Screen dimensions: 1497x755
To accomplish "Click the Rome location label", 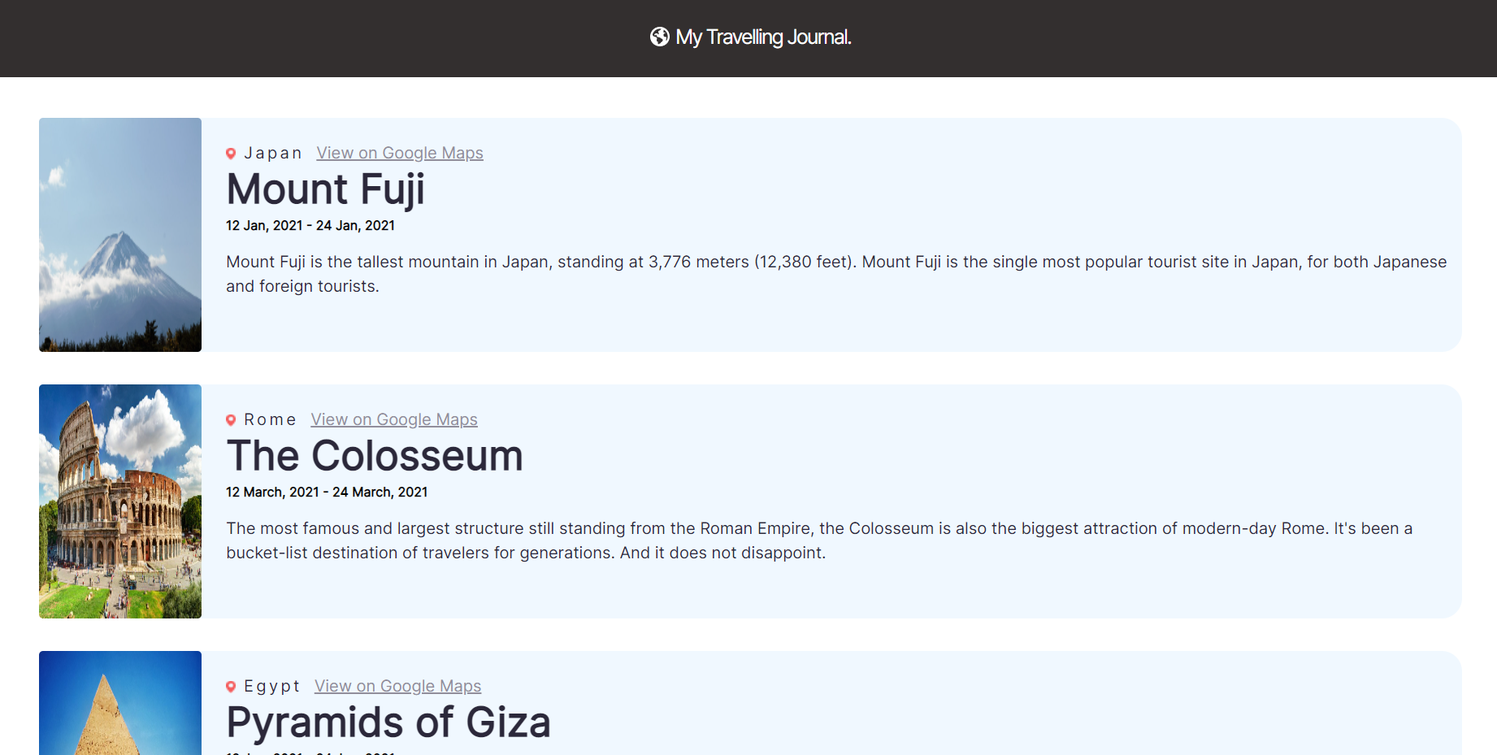I will [x=270, y=419].
